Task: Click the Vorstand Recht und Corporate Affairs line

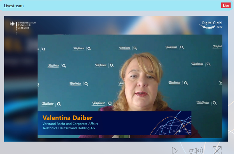Action: pos(70,124)
